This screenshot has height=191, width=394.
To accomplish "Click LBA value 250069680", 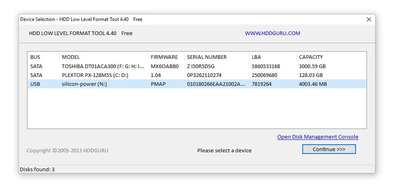I will click(264, 75).
